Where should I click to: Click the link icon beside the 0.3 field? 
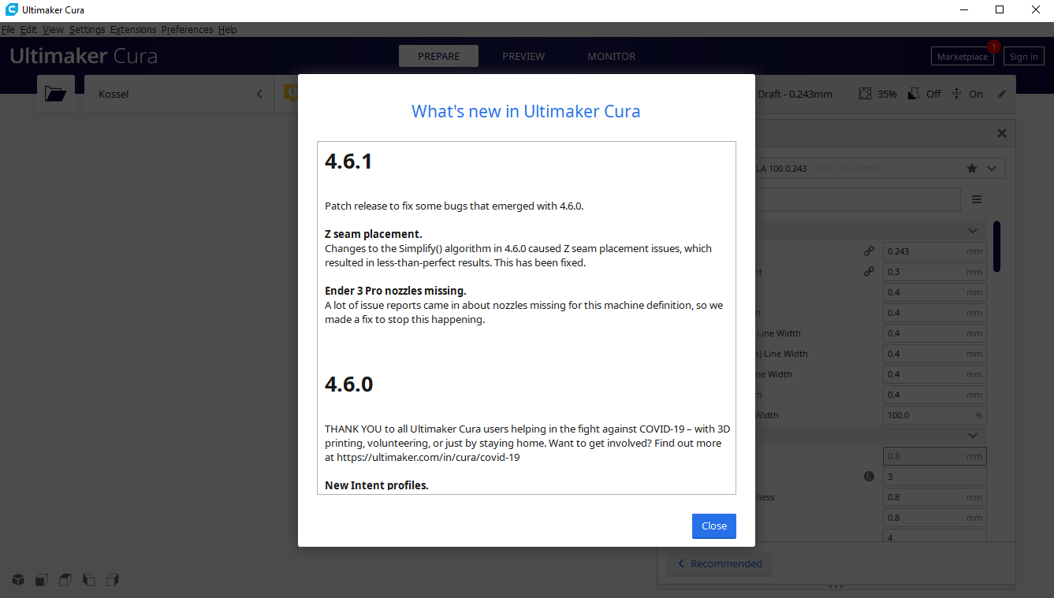pos(869,272)
